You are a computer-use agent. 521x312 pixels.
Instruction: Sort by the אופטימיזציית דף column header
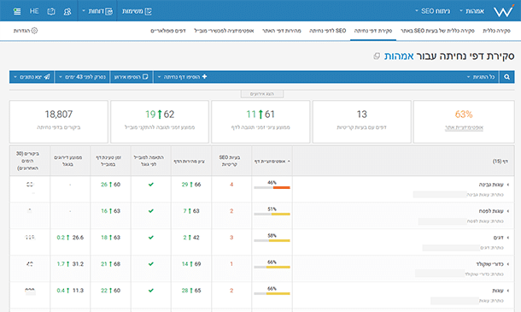(x=272, y=162)
